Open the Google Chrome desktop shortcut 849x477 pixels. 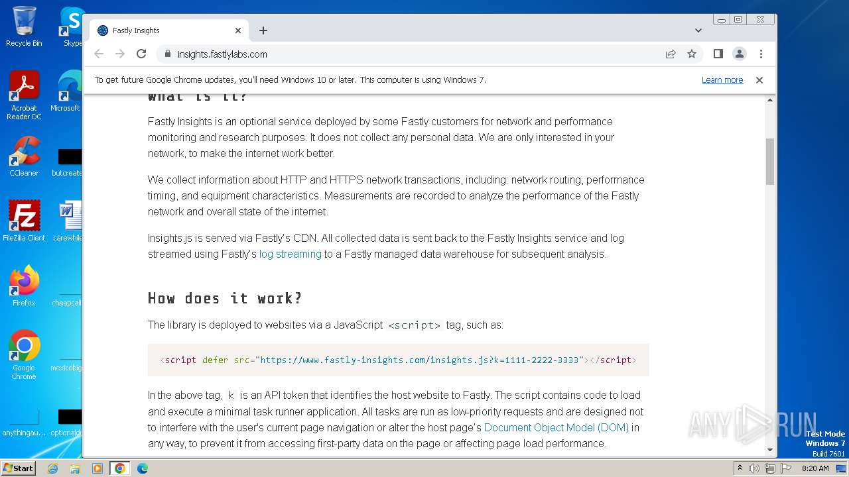coord(24,355)
